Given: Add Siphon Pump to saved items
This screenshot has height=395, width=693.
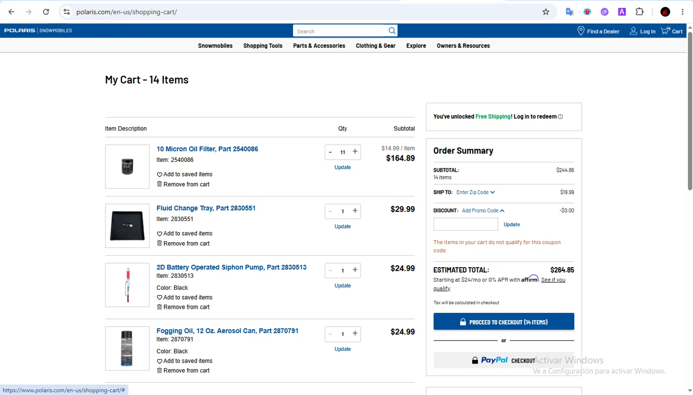Looking at the screenshot, I should click(x=185, y=298).
